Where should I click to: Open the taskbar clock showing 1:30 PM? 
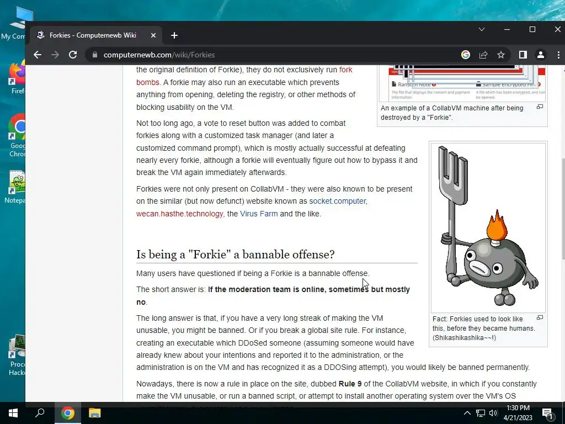518,413
